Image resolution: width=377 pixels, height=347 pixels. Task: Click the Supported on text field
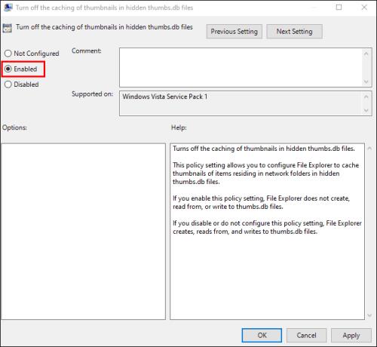click(x=241, y=103)
